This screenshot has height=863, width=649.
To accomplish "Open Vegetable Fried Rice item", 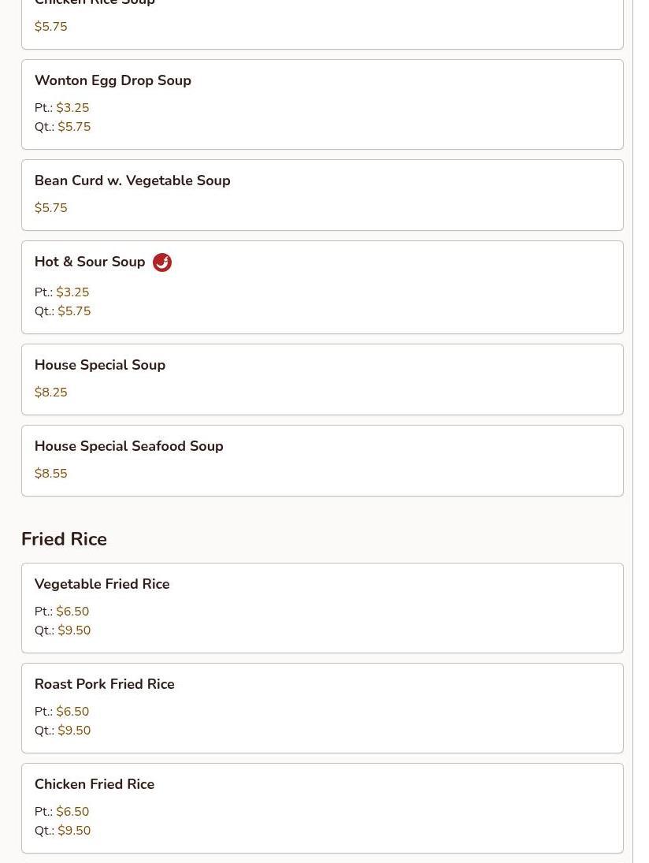I will pos(102,584).
